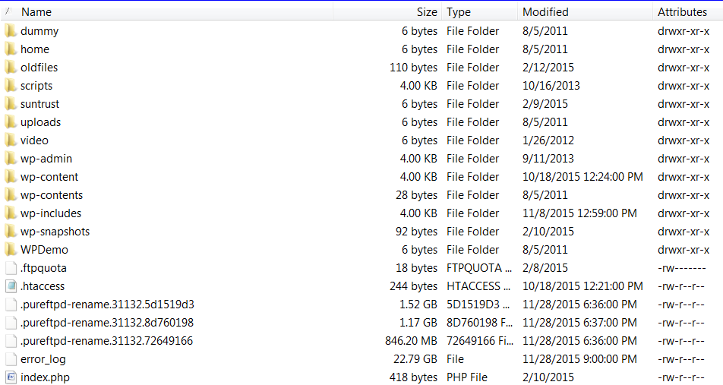
Task: Click the dummy folder icon
Action: click(11, 31)
